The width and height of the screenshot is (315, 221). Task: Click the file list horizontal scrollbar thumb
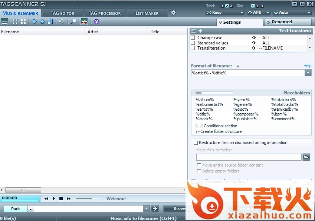pyautogui.click(x=23, y=190)
